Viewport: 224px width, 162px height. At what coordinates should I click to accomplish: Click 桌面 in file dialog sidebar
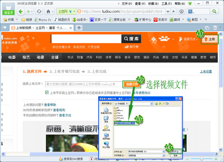pyautogui.click(x=106, y=119)
